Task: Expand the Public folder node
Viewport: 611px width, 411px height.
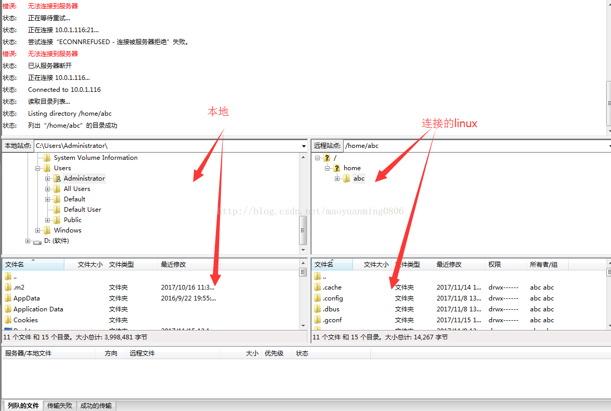Action: coord(48,220)
